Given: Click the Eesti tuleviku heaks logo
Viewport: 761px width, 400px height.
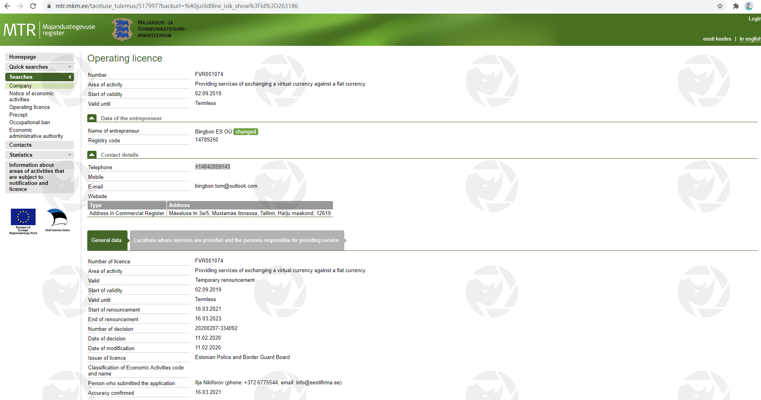Looking at the screenshot, I should 57,219.
